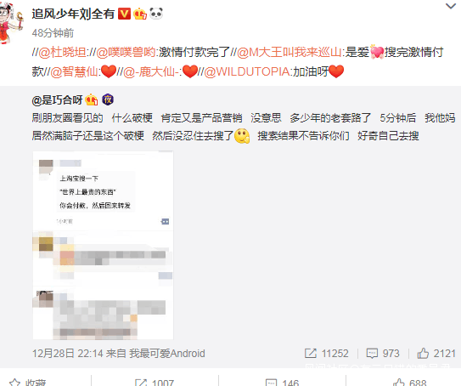Open the @噗噗兽哟 mention link
461x386 pixels.
126,52
